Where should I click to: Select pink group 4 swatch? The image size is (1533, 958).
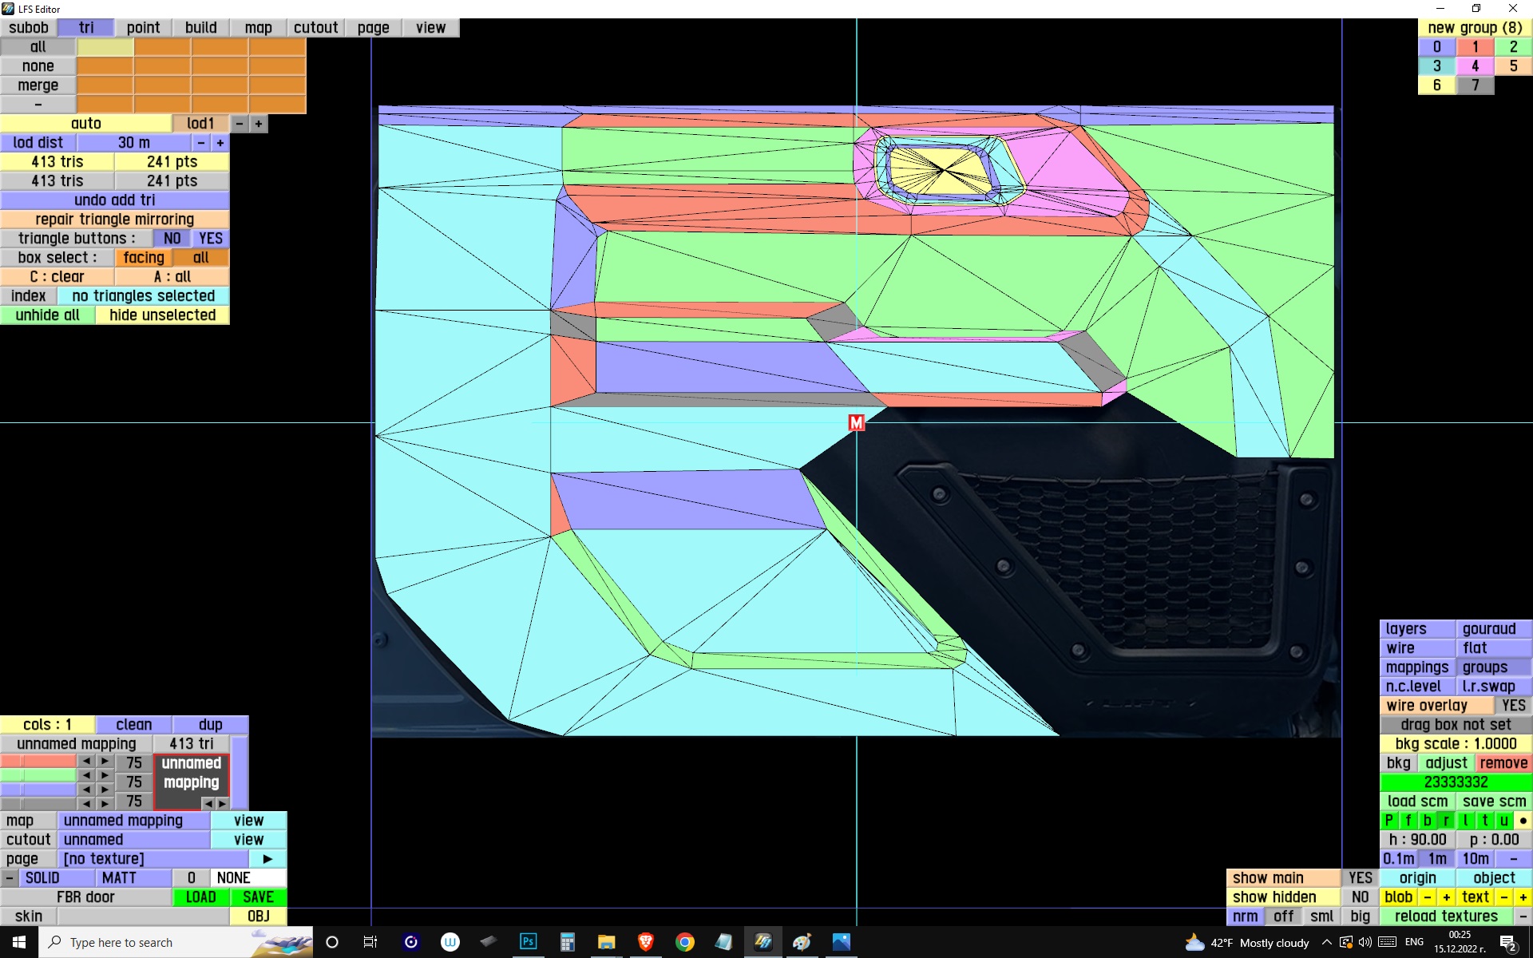1474,66
